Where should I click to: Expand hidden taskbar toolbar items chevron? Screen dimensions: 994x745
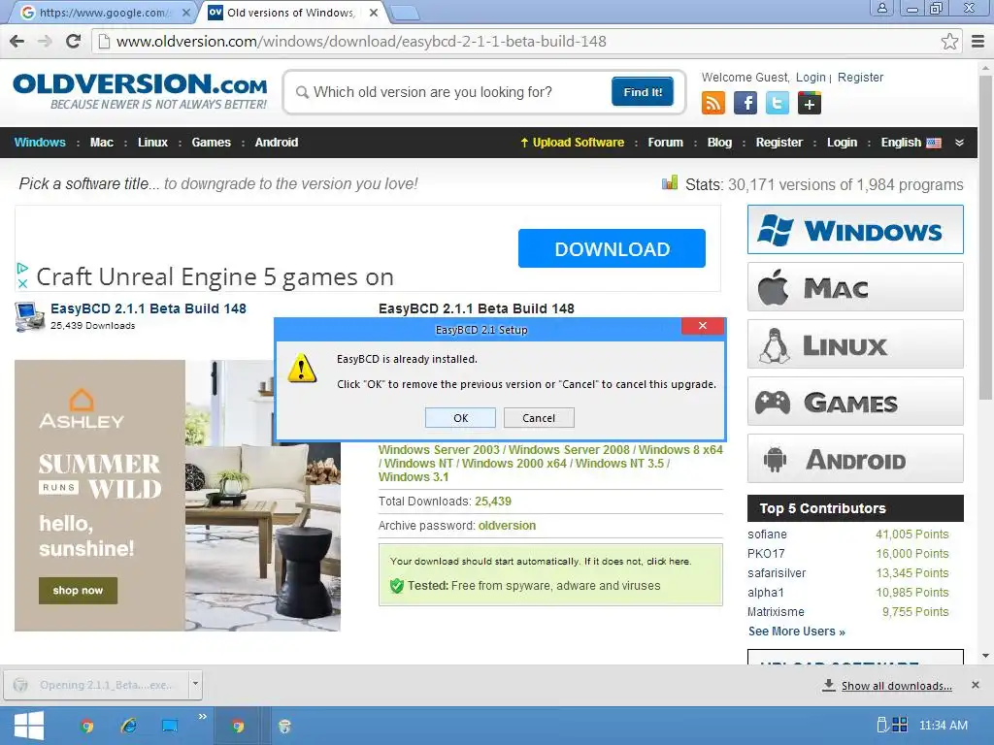(x=202, y=717)
